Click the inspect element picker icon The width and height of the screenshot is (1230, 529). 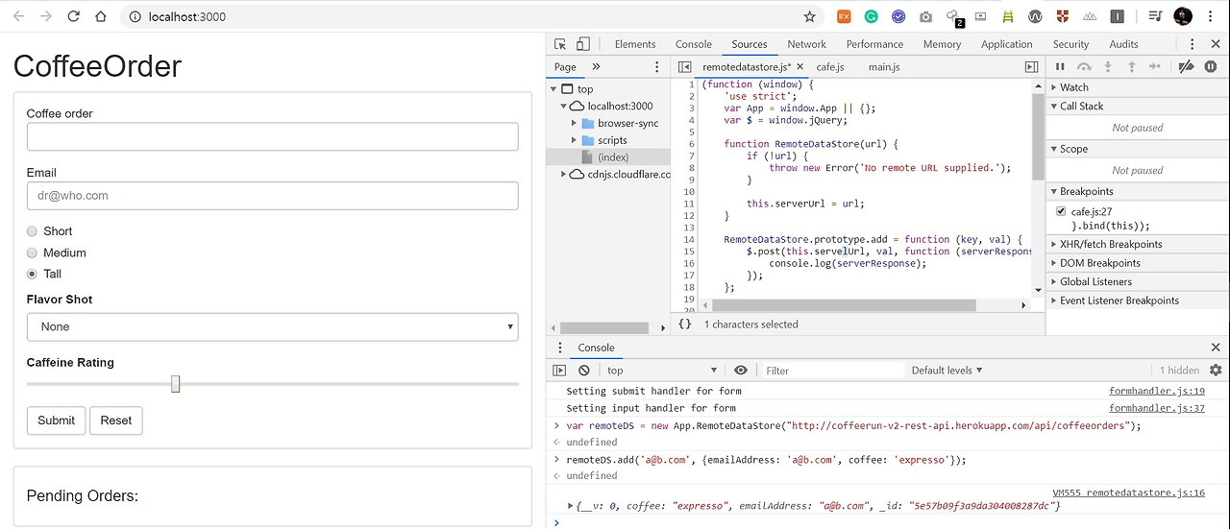pos(561,44)
